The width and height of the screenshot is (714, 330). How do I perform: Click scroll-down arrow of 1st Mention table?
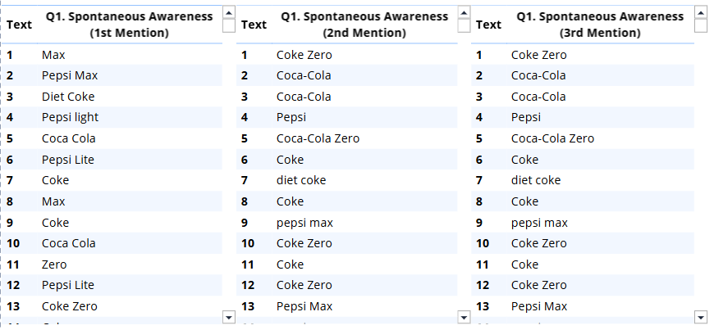tap(228, 316)
